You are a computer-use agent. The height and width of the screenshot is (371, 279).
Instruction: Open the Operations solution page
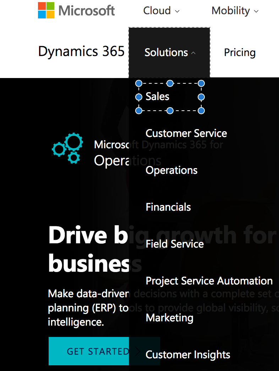pos(171,170)
